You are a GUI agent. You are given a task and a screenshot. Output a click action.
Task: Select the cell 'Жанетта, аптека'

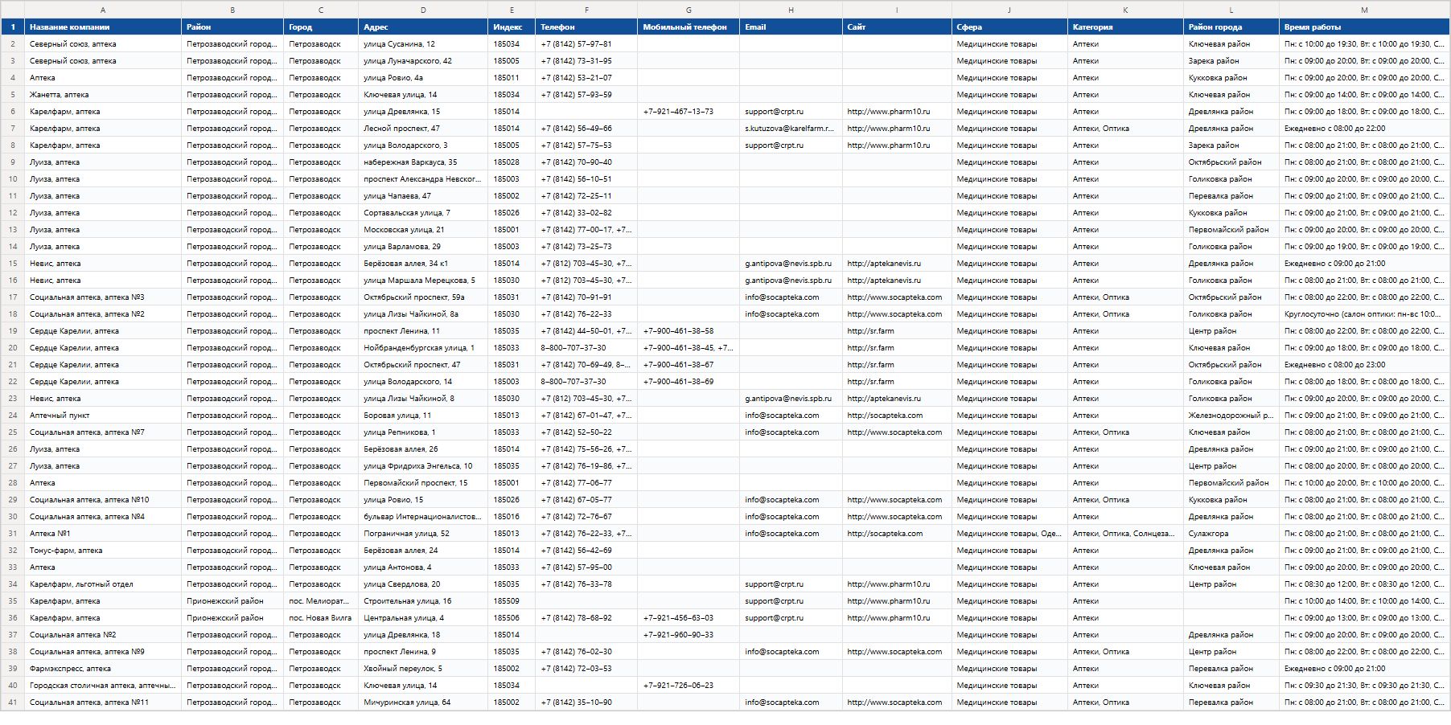[x=103, y=95]
